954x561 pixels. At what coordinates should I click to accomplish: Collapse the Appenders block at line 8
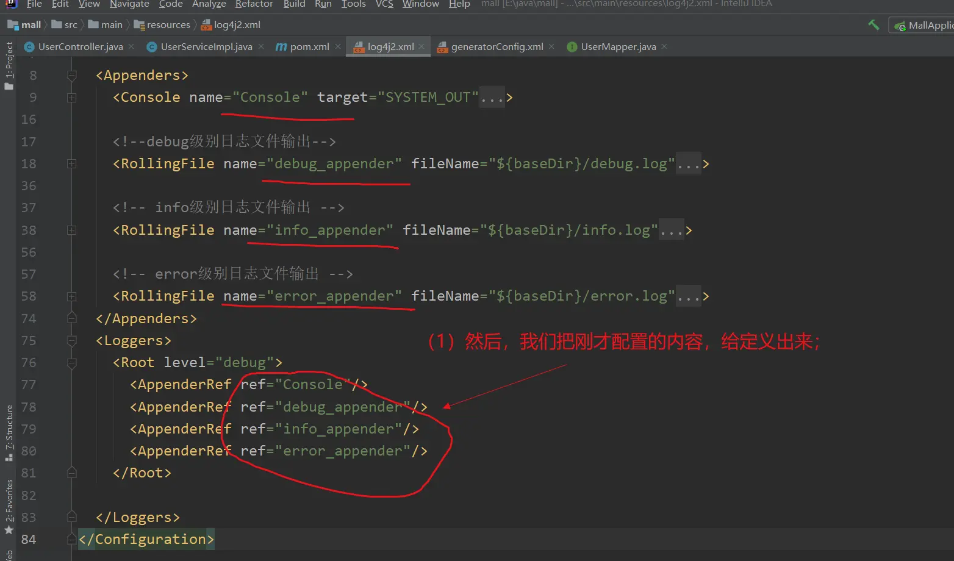tap(71, 76)
